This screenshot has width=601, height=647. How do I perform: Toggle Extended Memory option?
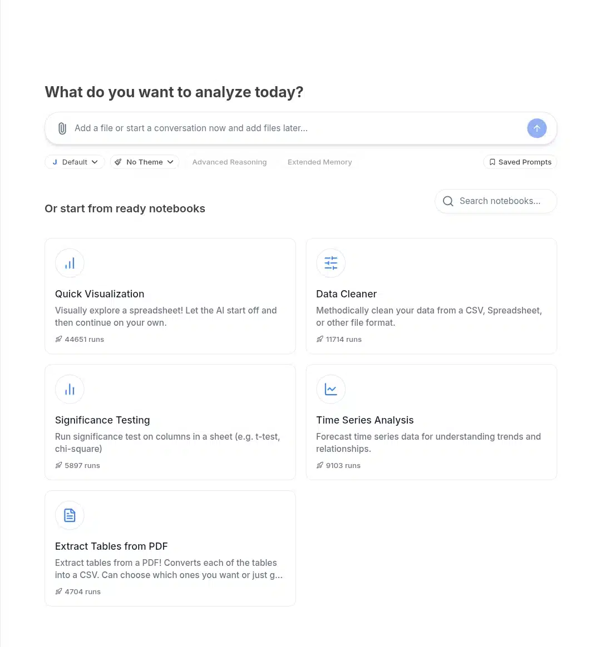click(x=320, y=162)
